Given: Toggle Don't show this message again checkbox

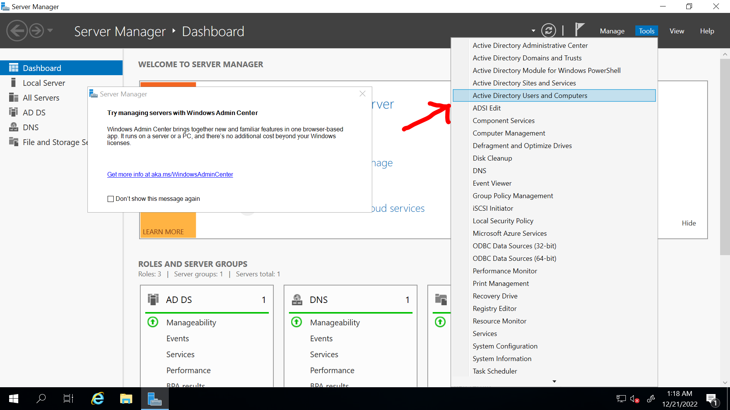Looking at the screenshot, I should pyautogui.click(x=110, y=199).
